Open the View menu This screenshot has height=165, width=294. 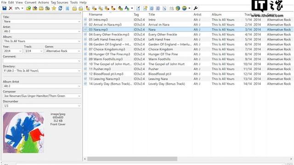tap(19, 2)
